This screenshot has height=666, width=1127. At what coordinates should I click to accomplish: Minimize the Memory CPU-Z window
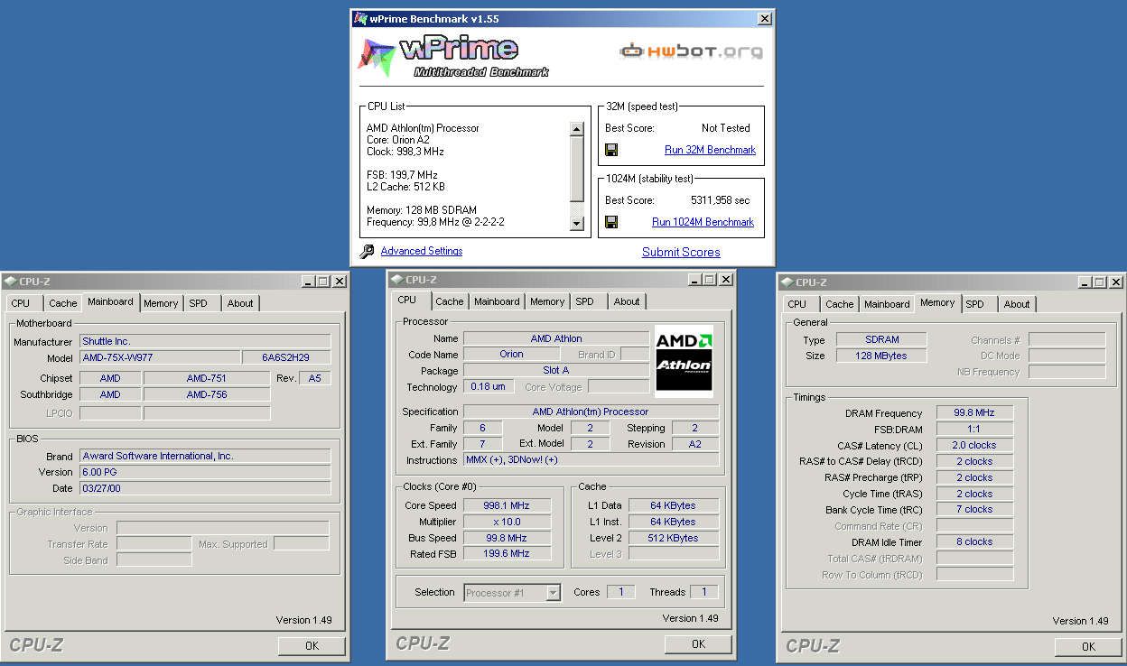1085,282
